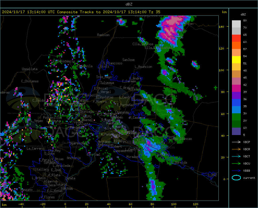Image resolution: width=258 pixels, height=208 pixels.
Task: Click the 'TUNUYAN' map label
Action: 67,189
